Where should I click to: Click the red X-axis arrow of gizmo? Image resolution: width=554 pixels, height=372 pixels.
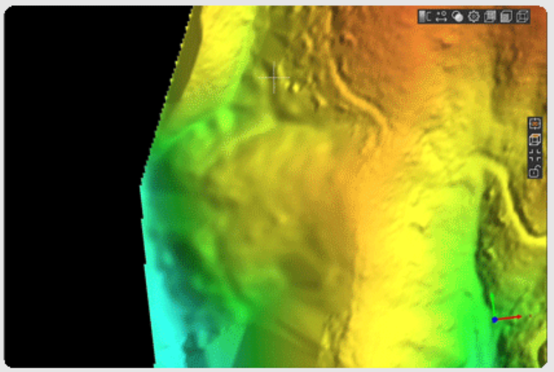pos(510,317)
